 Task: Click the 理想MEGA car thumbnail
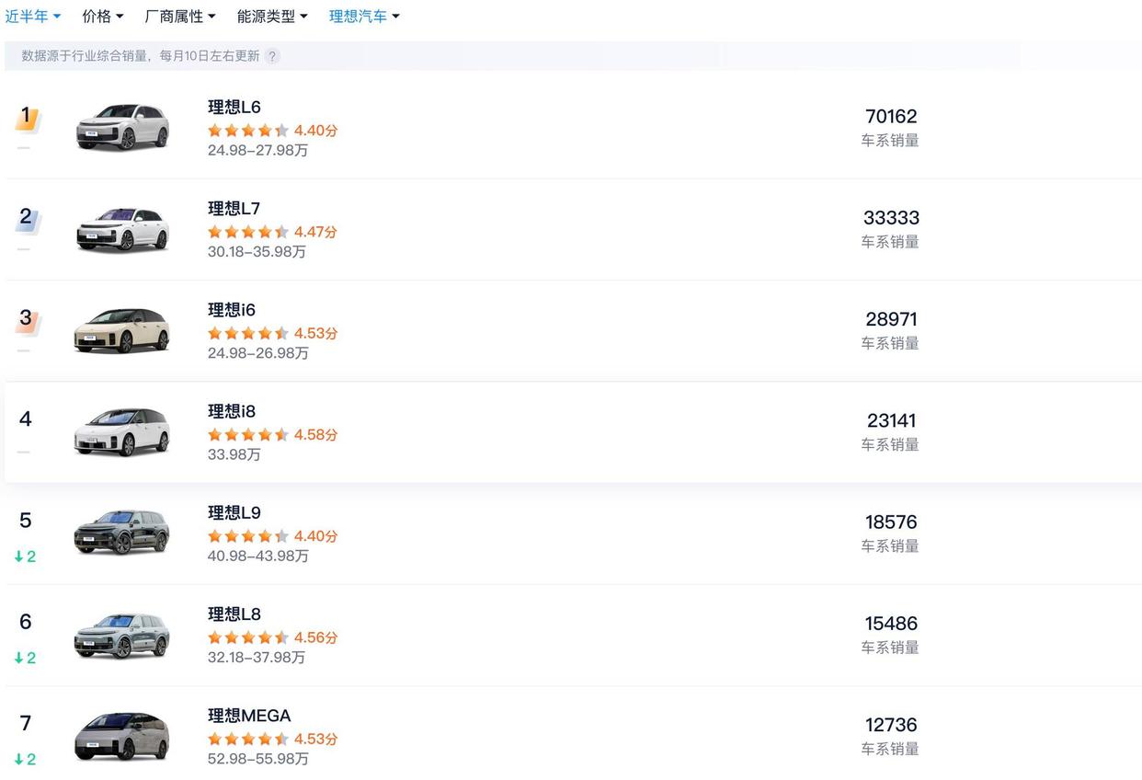122,735
